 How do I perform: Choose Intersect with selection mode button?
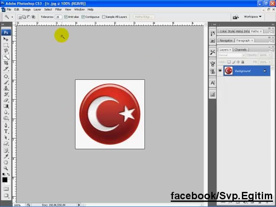tap(33, 17)
